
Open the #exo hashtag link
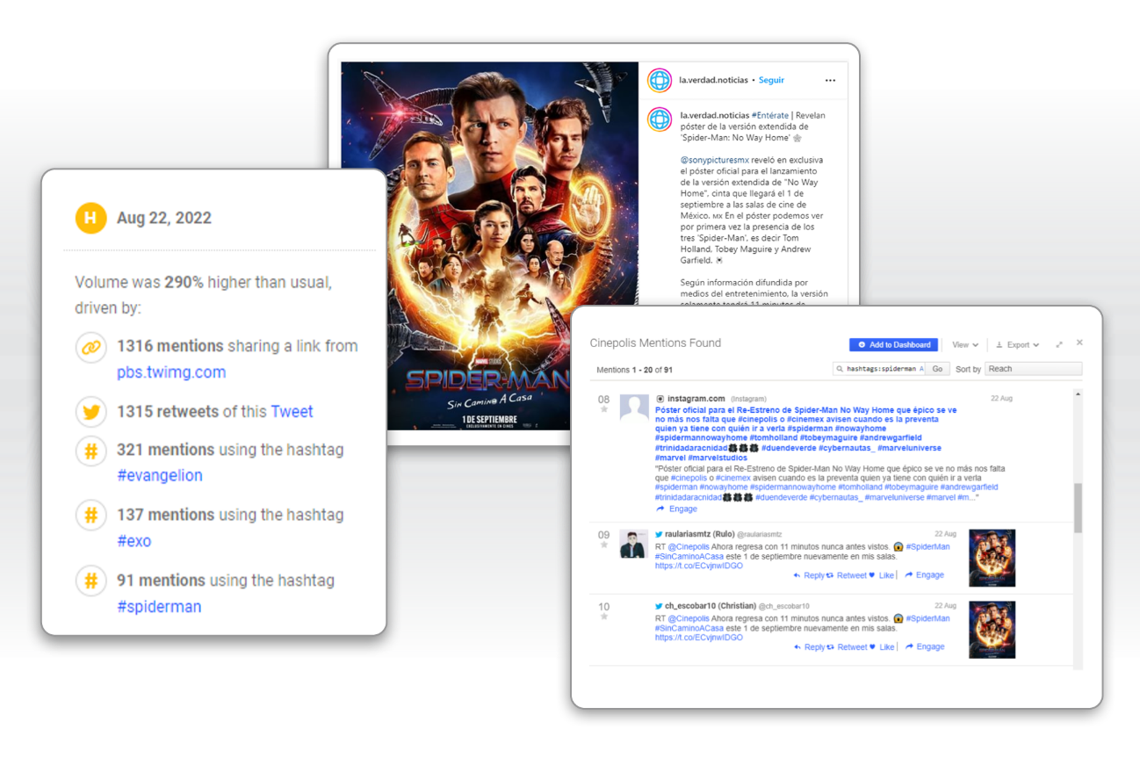(x=134, y=541)
